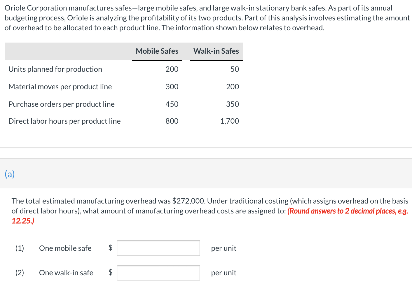This screenshot has height=298, width=412.
Task: Click Direct labor hours per product line label
Action: pos(64,121)
